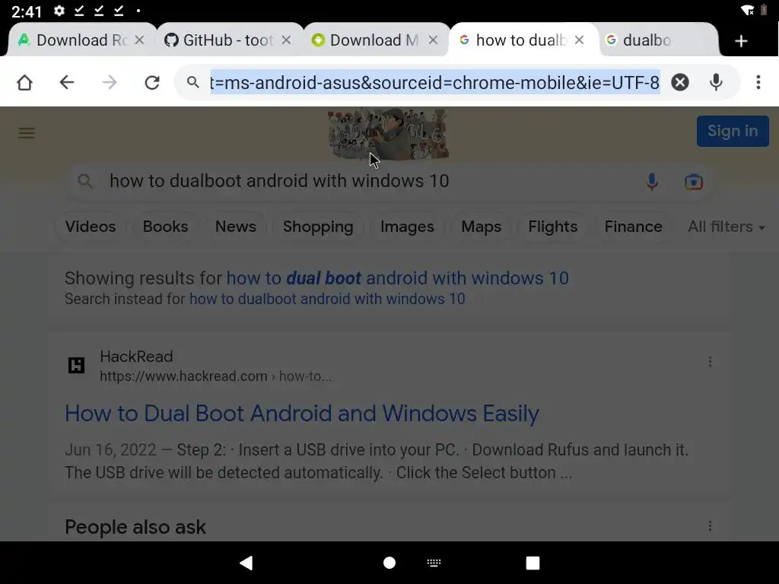Search by voice in Google box
Image resolution: width=779 pixels, height=584 pixels.
[x=652, y=182]
